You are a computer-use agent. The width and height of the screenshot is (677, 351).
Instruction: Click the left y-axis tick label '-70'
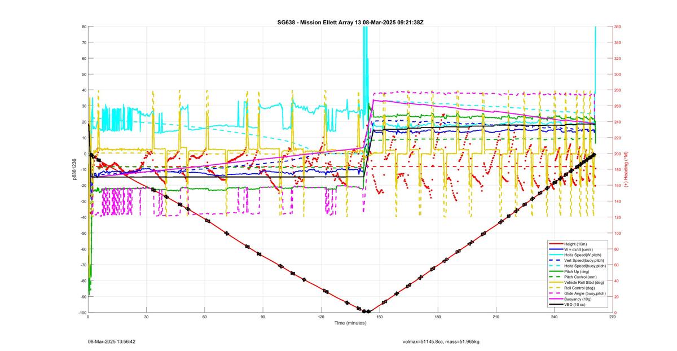[83, 265]
